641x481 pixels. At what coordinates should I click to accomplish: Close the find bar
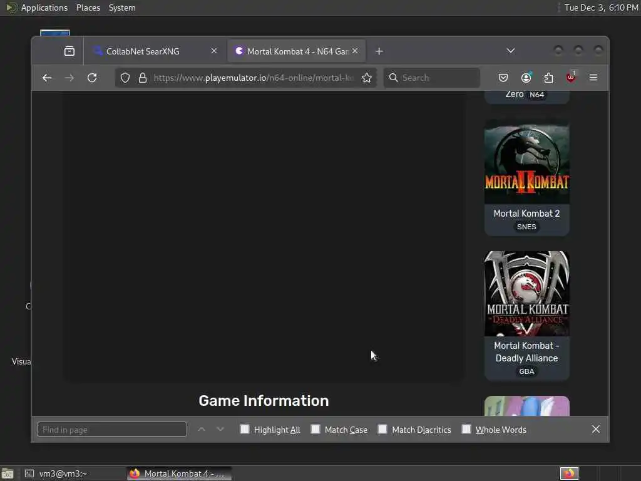point(596,429)
